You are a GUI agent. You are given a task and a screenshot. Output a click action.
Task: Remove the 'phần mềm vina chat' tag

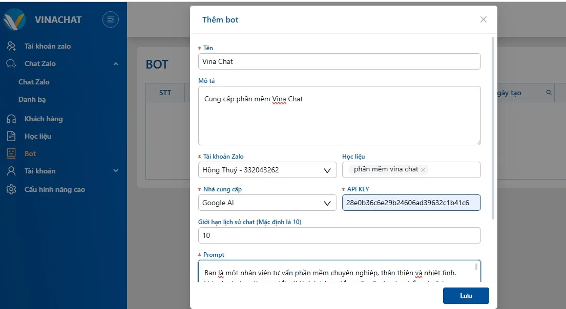[423, 170]
